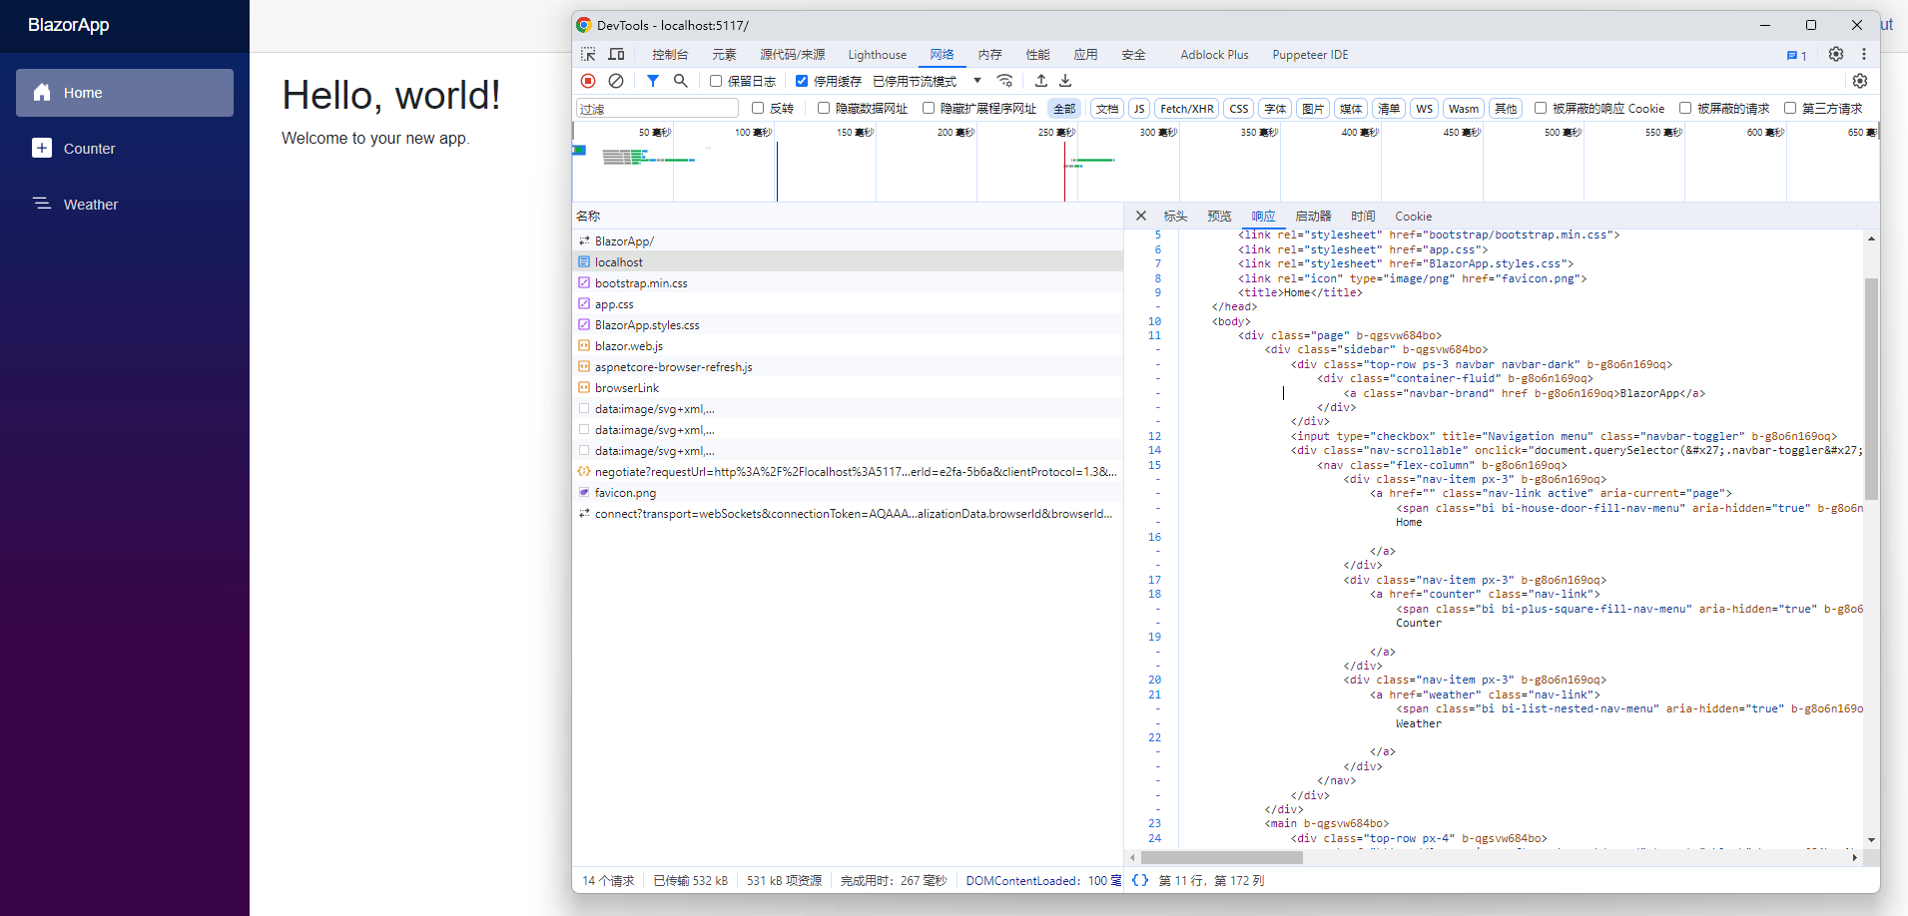Select the negotiate?requestUrl request row
The image size is (1908, 916).
[x=848, y=472]
